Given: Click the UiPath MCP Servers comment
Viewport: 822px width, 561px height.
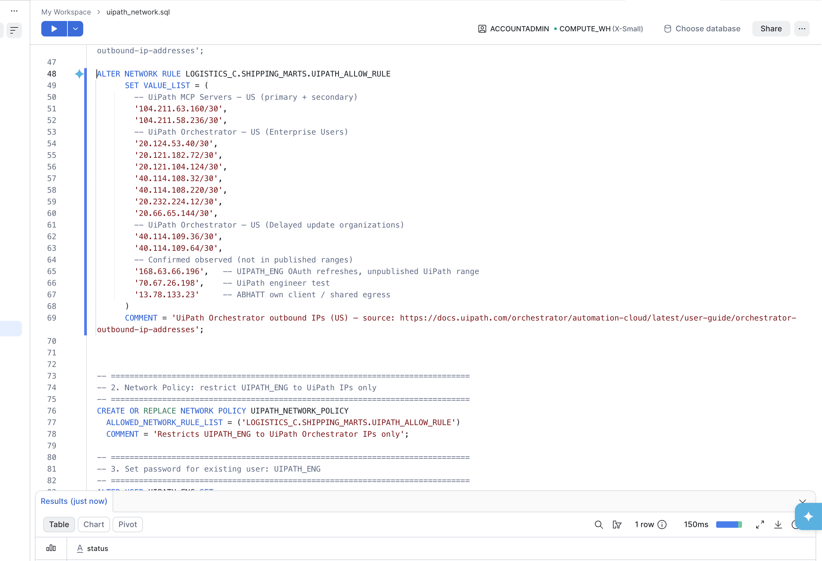Looking at the screenshot, I should point(246,97).
